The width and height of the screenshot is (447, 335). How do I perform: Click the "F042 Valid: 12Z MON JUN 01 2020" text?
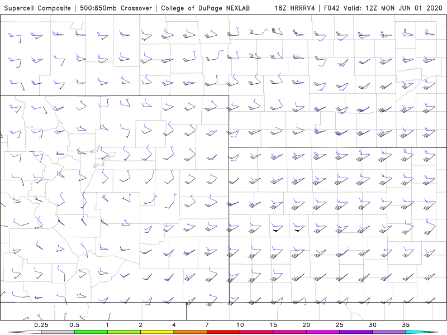383,8
